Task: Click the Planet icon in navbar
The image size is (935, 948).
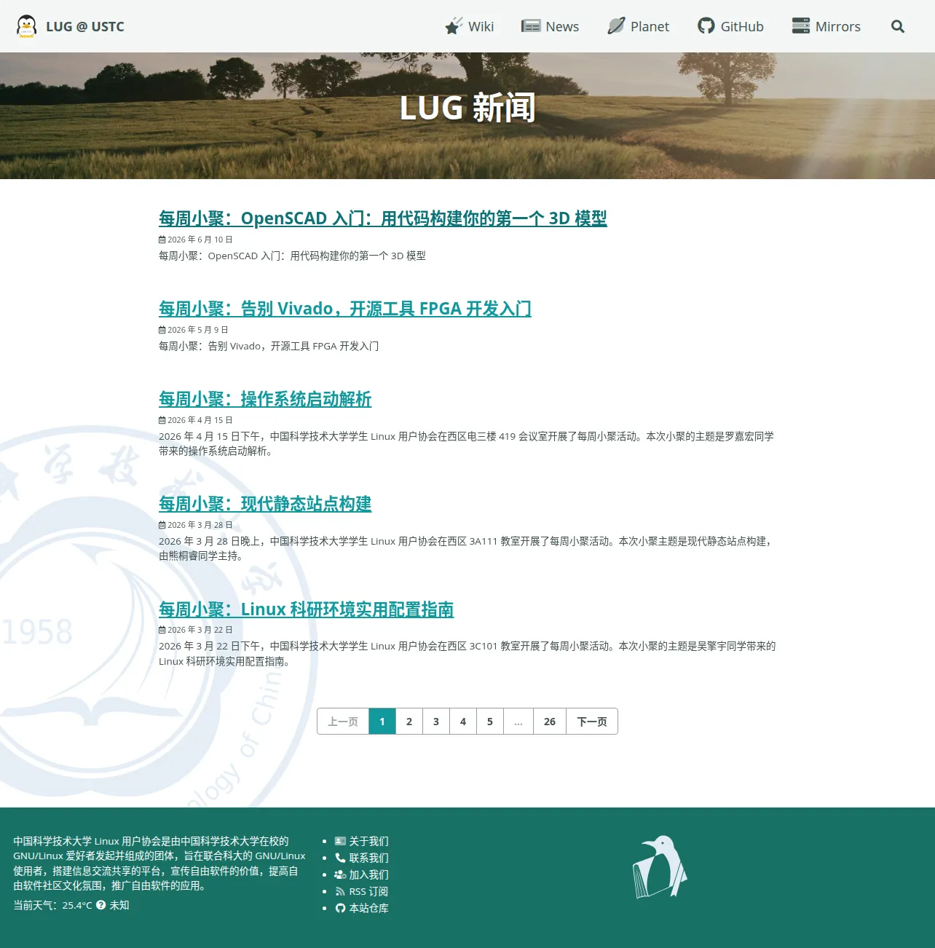Action: click(616, 26)
